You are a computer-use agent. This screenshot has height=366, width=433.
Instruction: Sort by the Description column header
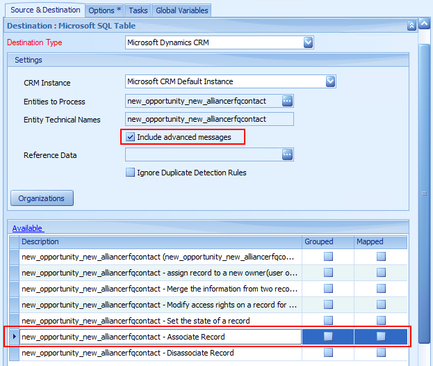pyautogui.click(x=160, y=241)
